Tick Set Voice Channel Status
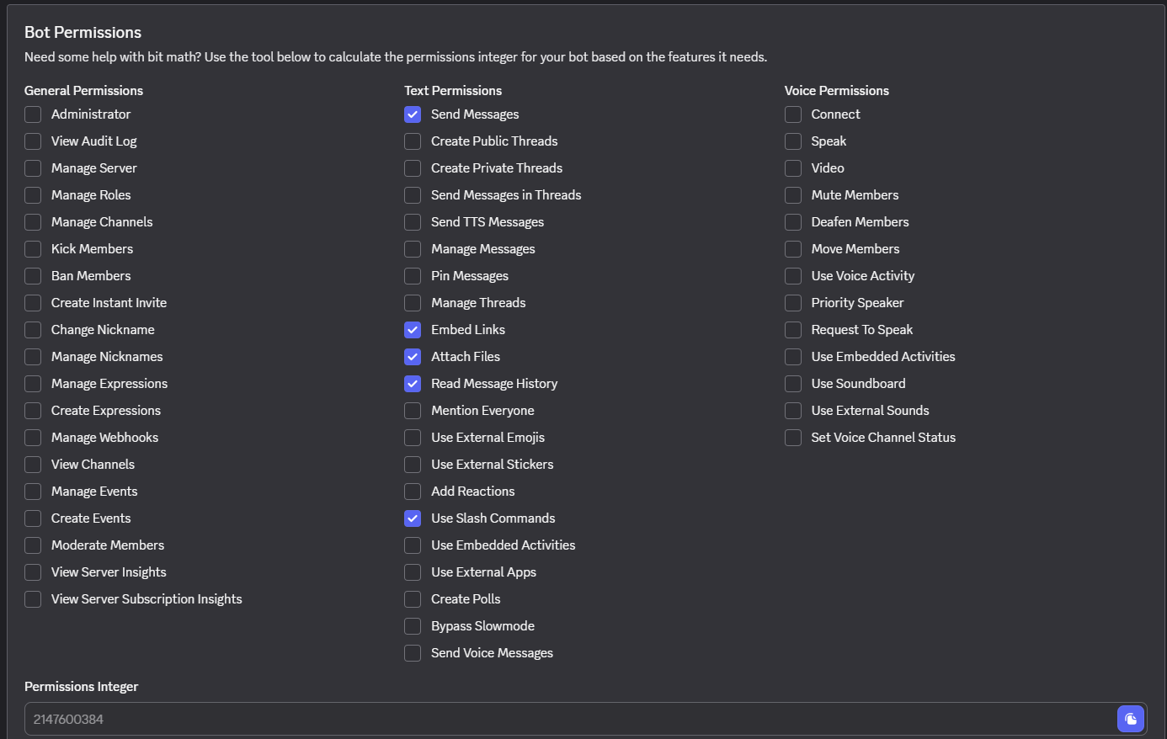Viewport: 1167px width, 739px height. coord(793,438)
